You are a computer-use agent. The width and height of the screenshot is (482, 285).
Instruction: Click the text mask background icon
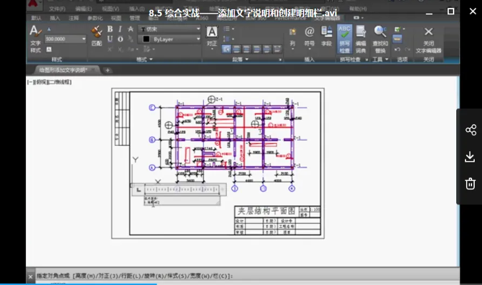[x=49, y=49]
